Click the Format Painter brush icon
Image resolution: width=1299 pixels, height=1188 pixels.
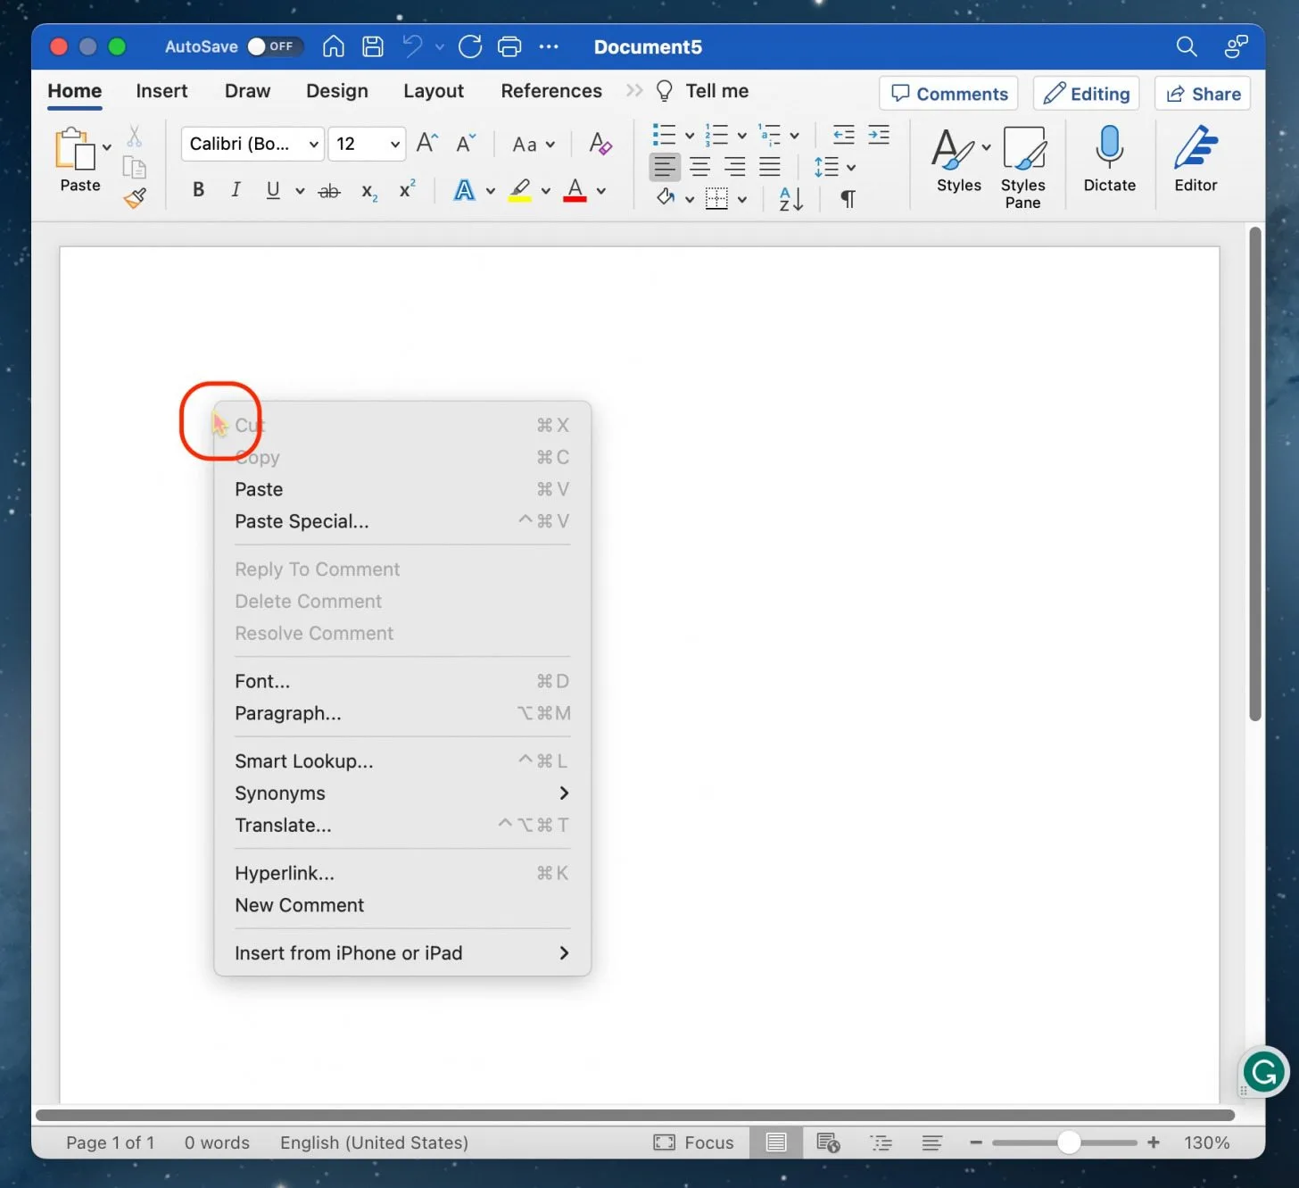click(135, 198)
